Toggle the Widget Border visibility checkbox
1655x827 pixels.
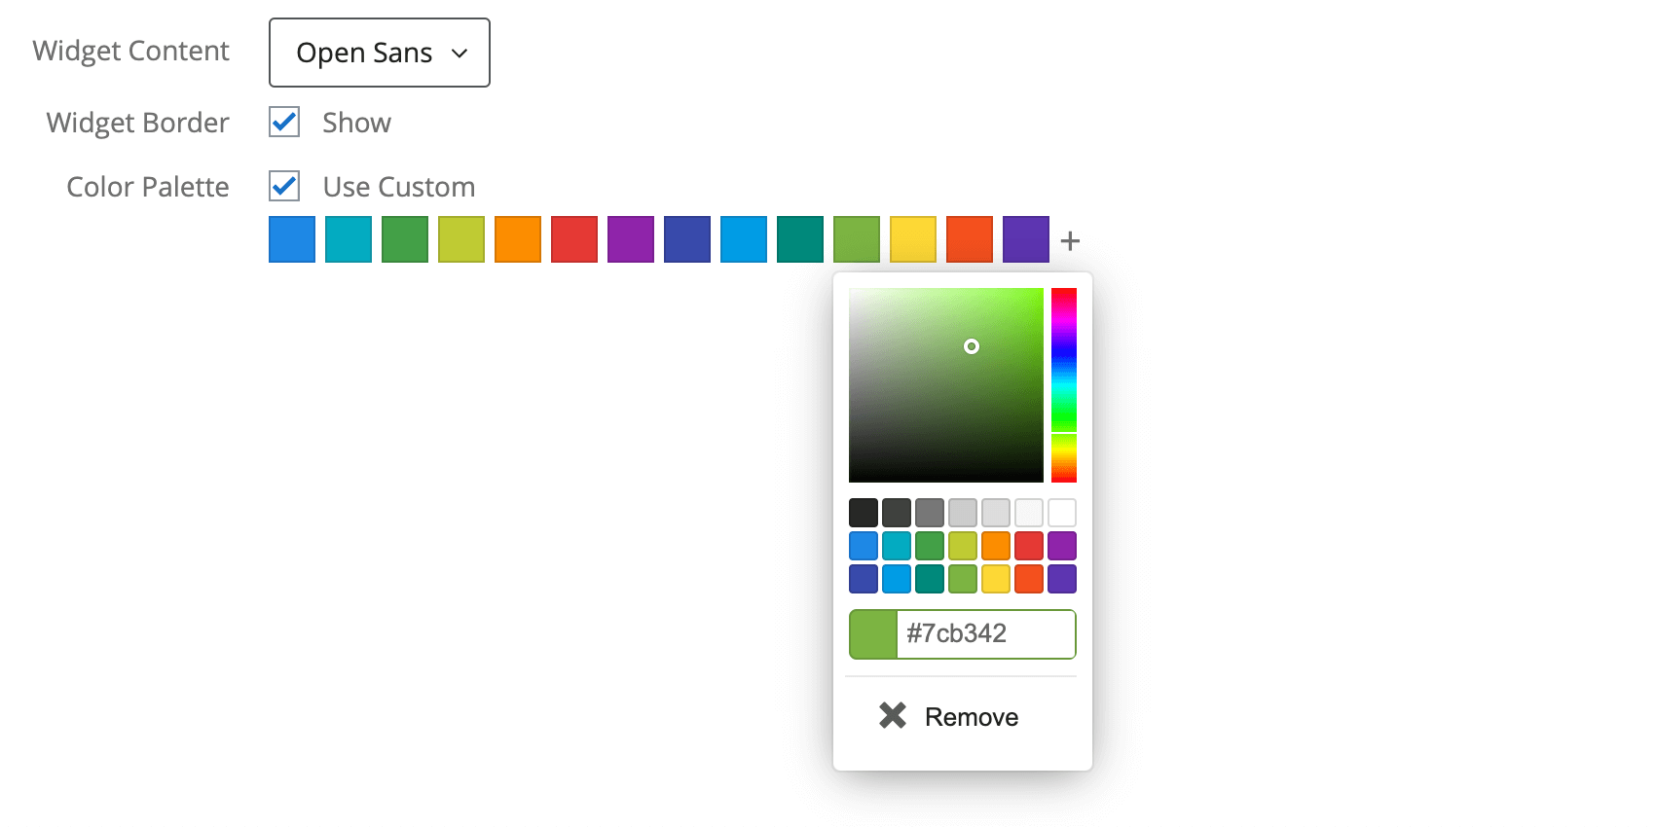283,122
